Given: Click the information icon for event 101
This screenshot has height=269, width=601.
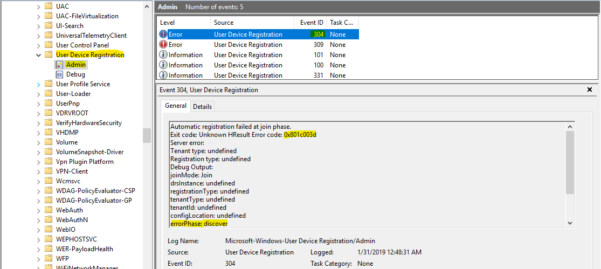Looking at the screenshot, I should point(163,55).
